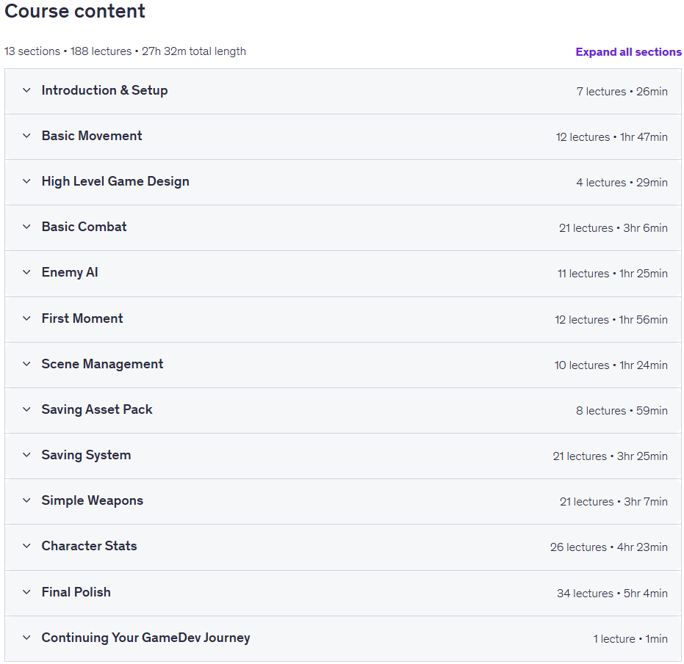Image resolution: width=684 pixels, height=664 pixels.
Task: Click the Expand all sections link
Action: click(628, 52)
